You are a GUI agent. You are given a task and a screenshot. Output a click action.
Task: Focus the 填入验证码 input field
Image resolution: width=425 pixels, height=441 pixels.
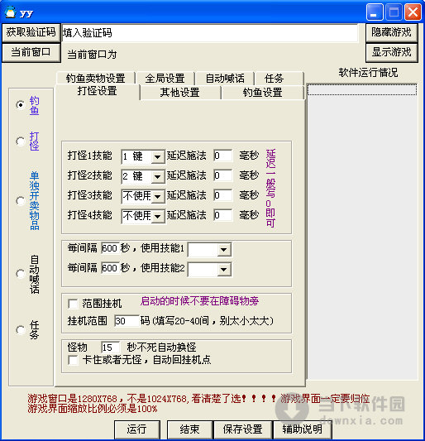[x=210, y=33]
